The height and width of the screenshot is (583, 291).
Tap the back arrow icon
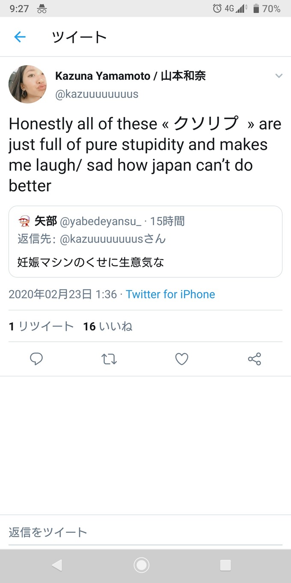[20, 37]
